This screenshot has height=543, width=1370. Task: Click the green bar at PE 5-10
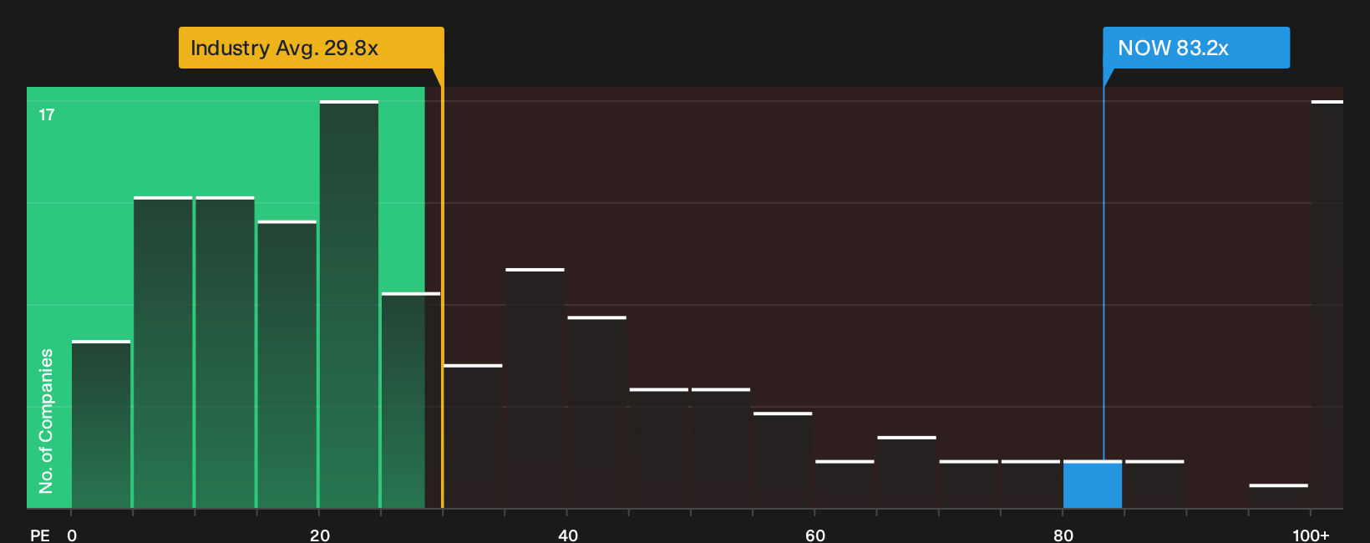pos(163,353)
